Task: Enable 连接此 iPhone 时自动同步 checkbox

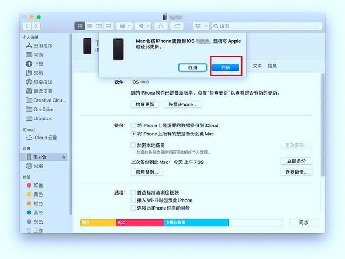Action: coord(133,208)
